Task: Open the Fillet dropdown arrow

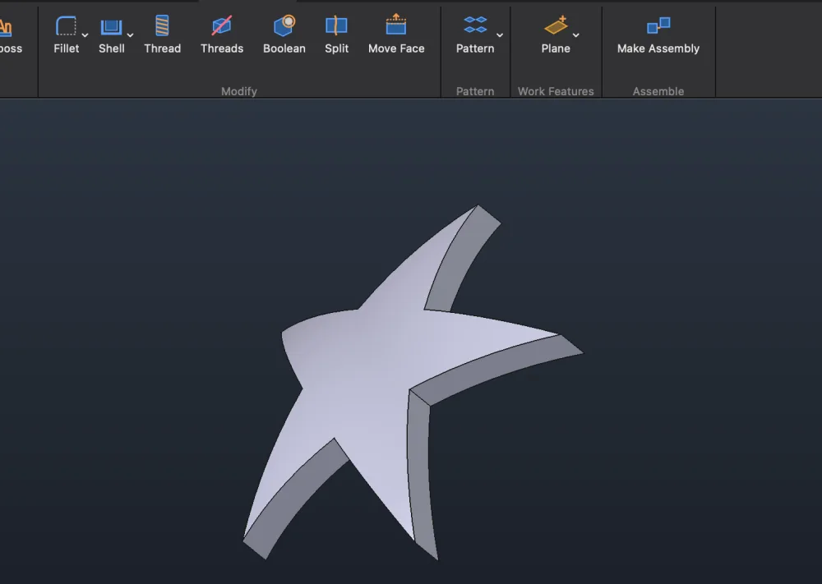Action: click(85, 35)
